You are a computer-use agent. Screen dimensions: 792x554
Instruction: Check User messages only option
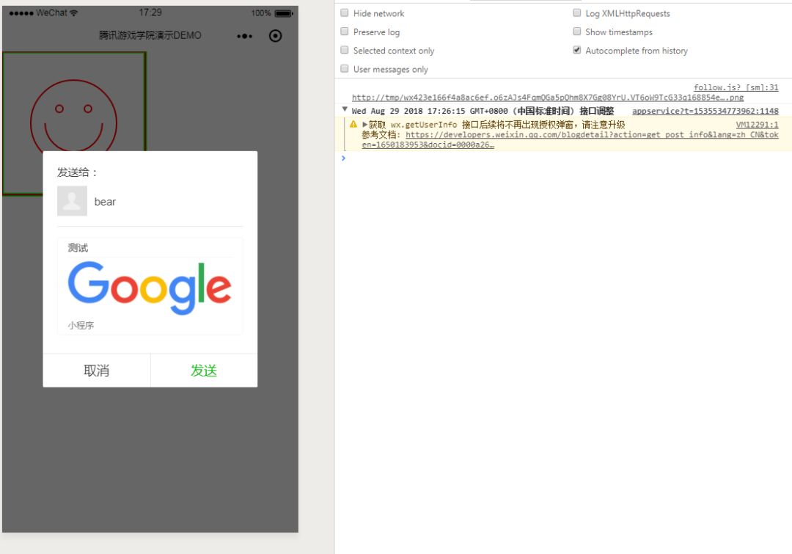[x=345, y=68]
